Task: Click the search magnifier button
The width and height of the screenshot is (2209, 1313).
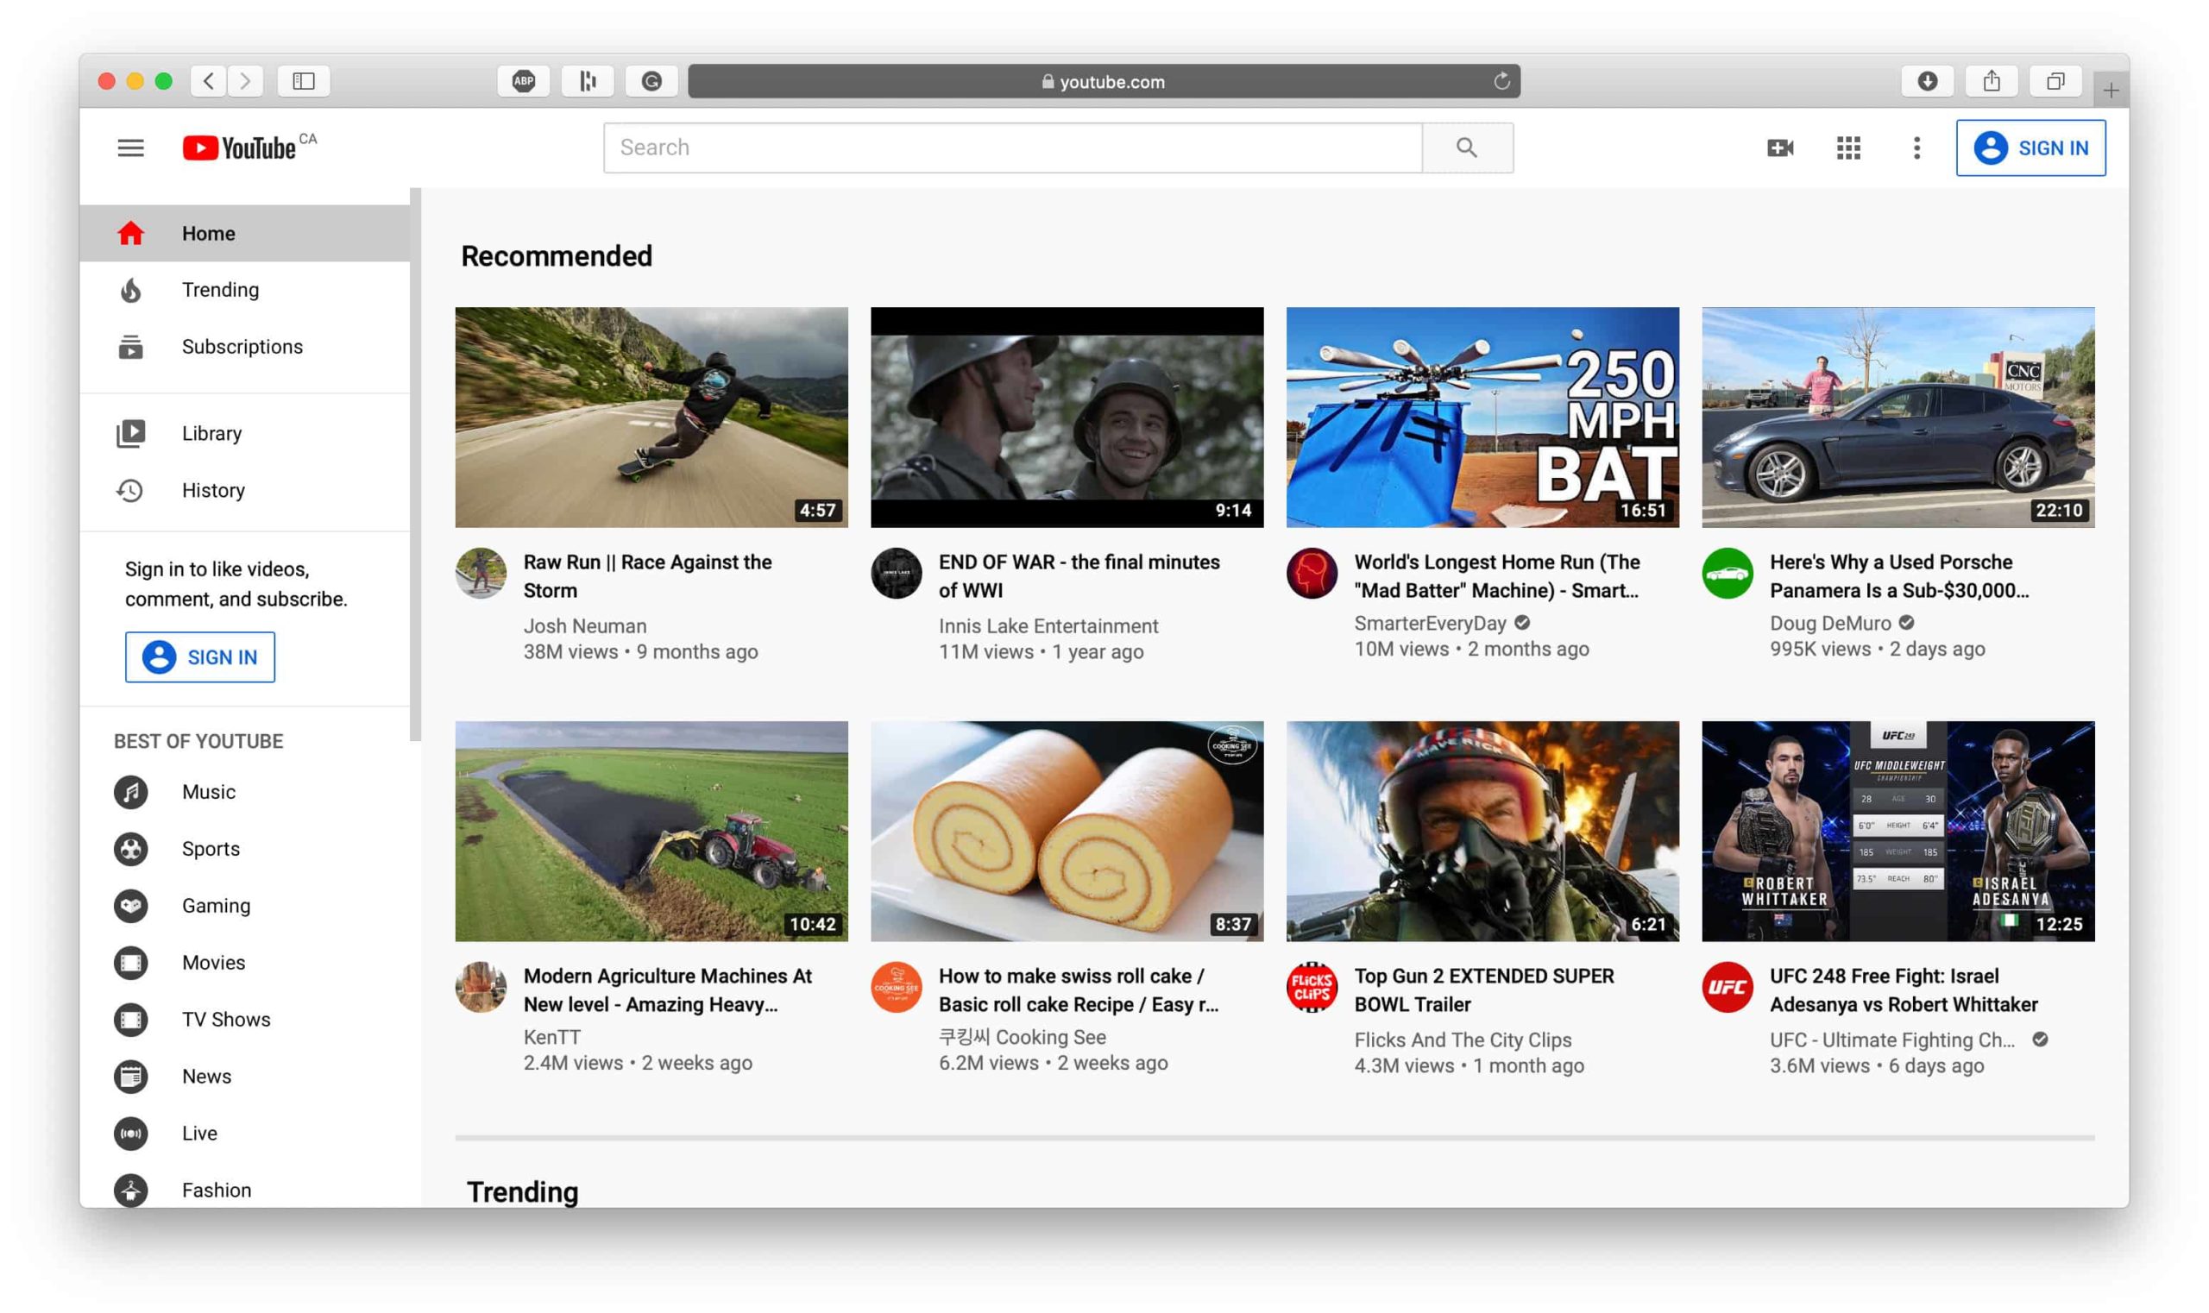Action: [x=1466, y=148]
